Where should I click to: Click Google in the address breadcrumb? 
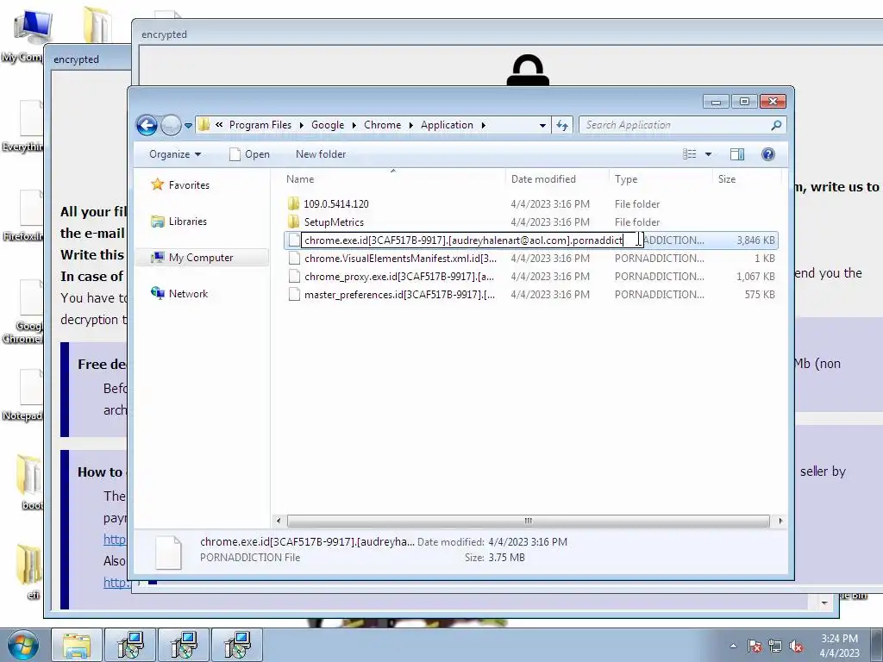coord(327,125)
